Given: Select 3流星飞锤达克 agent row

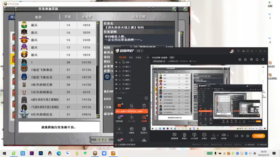Looking at the screenshot, I should (57, 77).
